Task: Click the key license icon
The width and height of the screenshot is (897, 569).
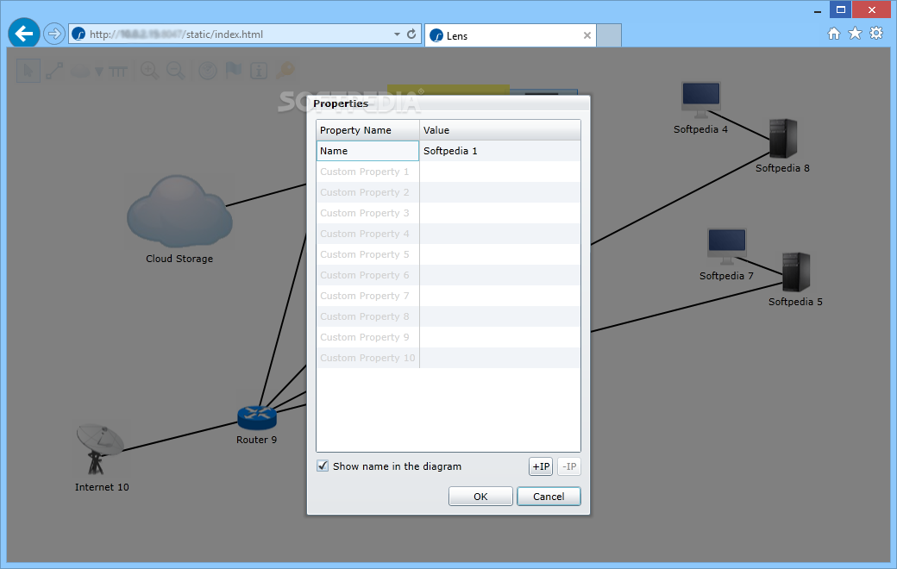Action: tap(285, 71)
